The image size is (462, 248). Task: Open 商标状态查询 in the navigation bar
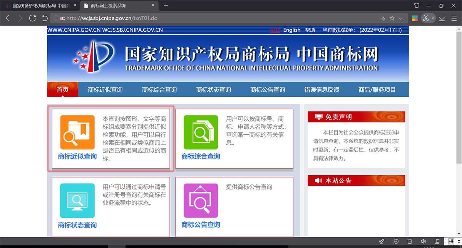214,90
